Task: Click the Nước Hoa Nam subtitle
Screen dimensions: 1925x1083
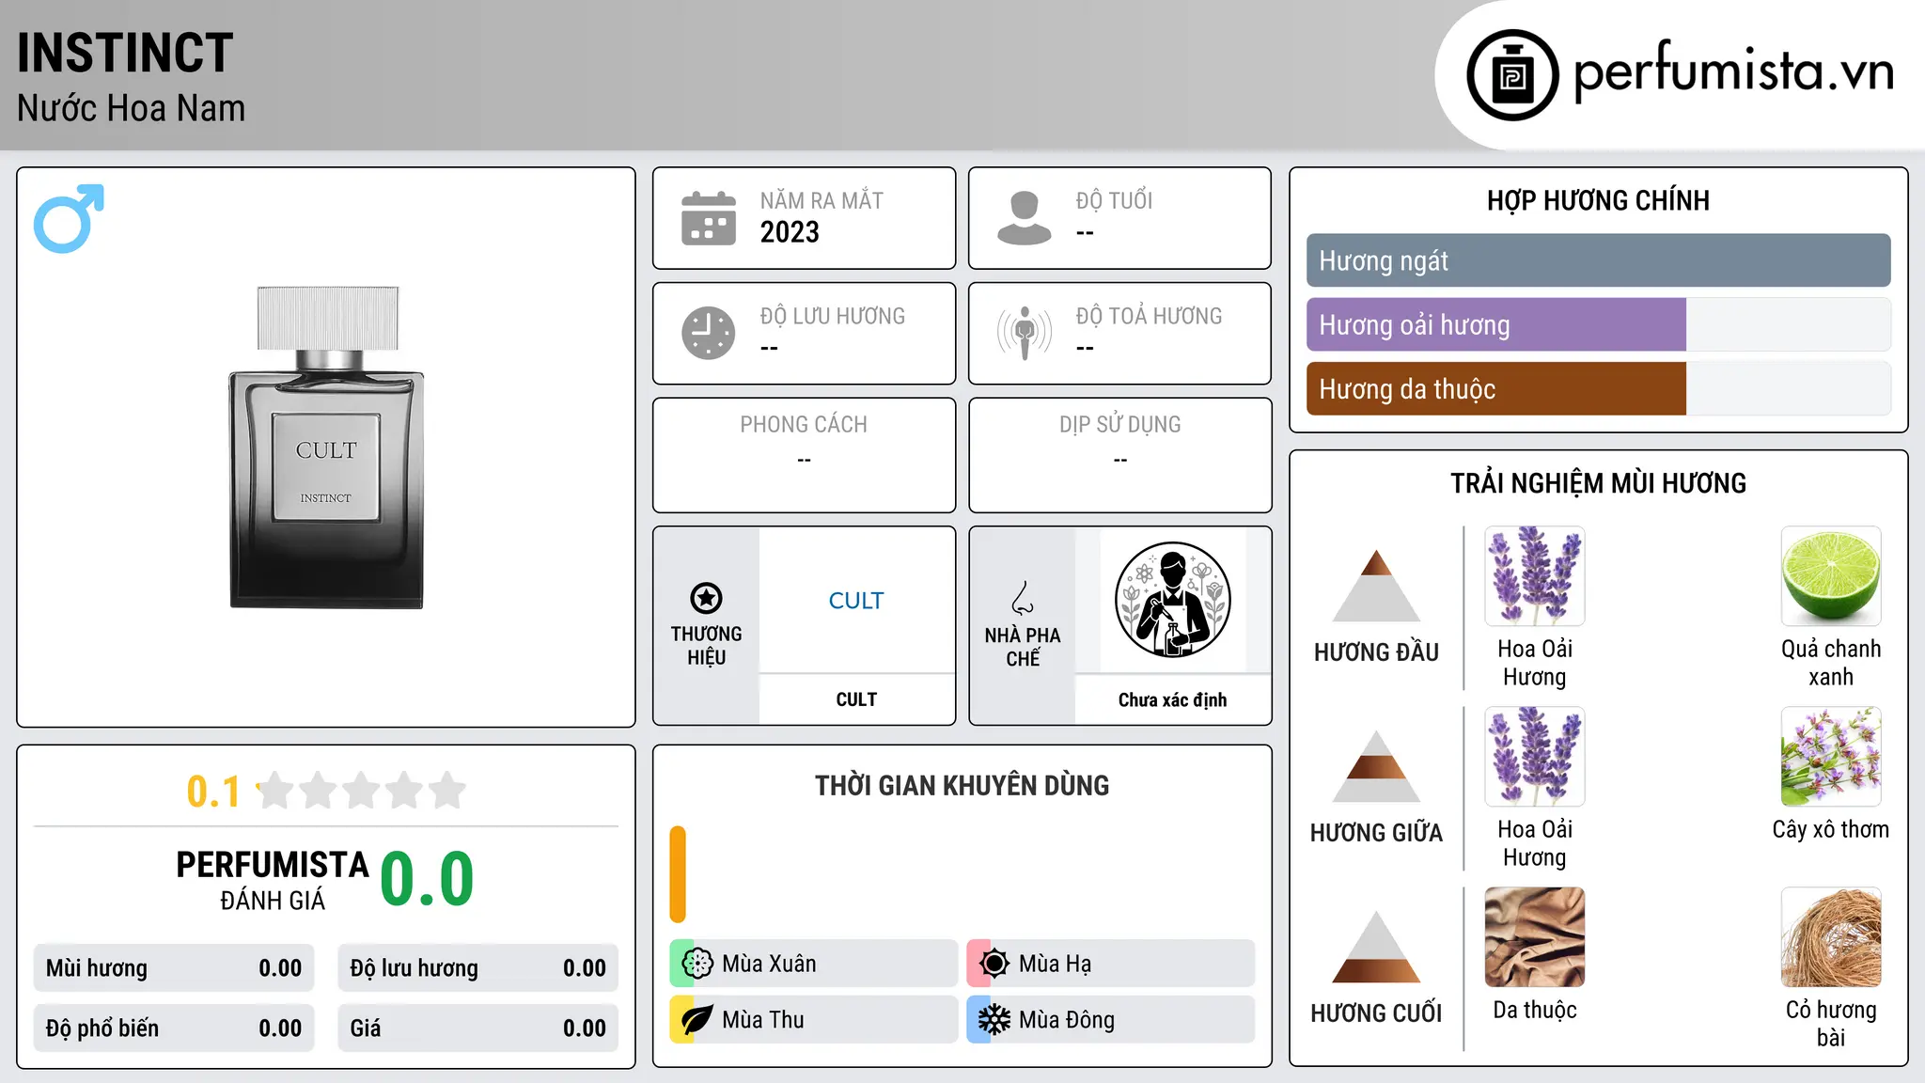Action: pos(131,108)
